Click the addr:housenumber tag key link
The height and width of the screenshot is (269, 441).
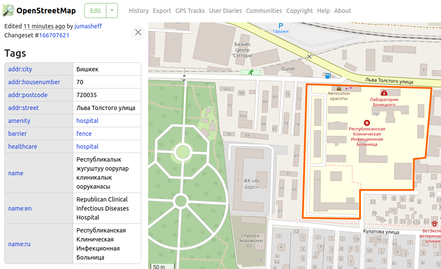[x=34, y=82]
